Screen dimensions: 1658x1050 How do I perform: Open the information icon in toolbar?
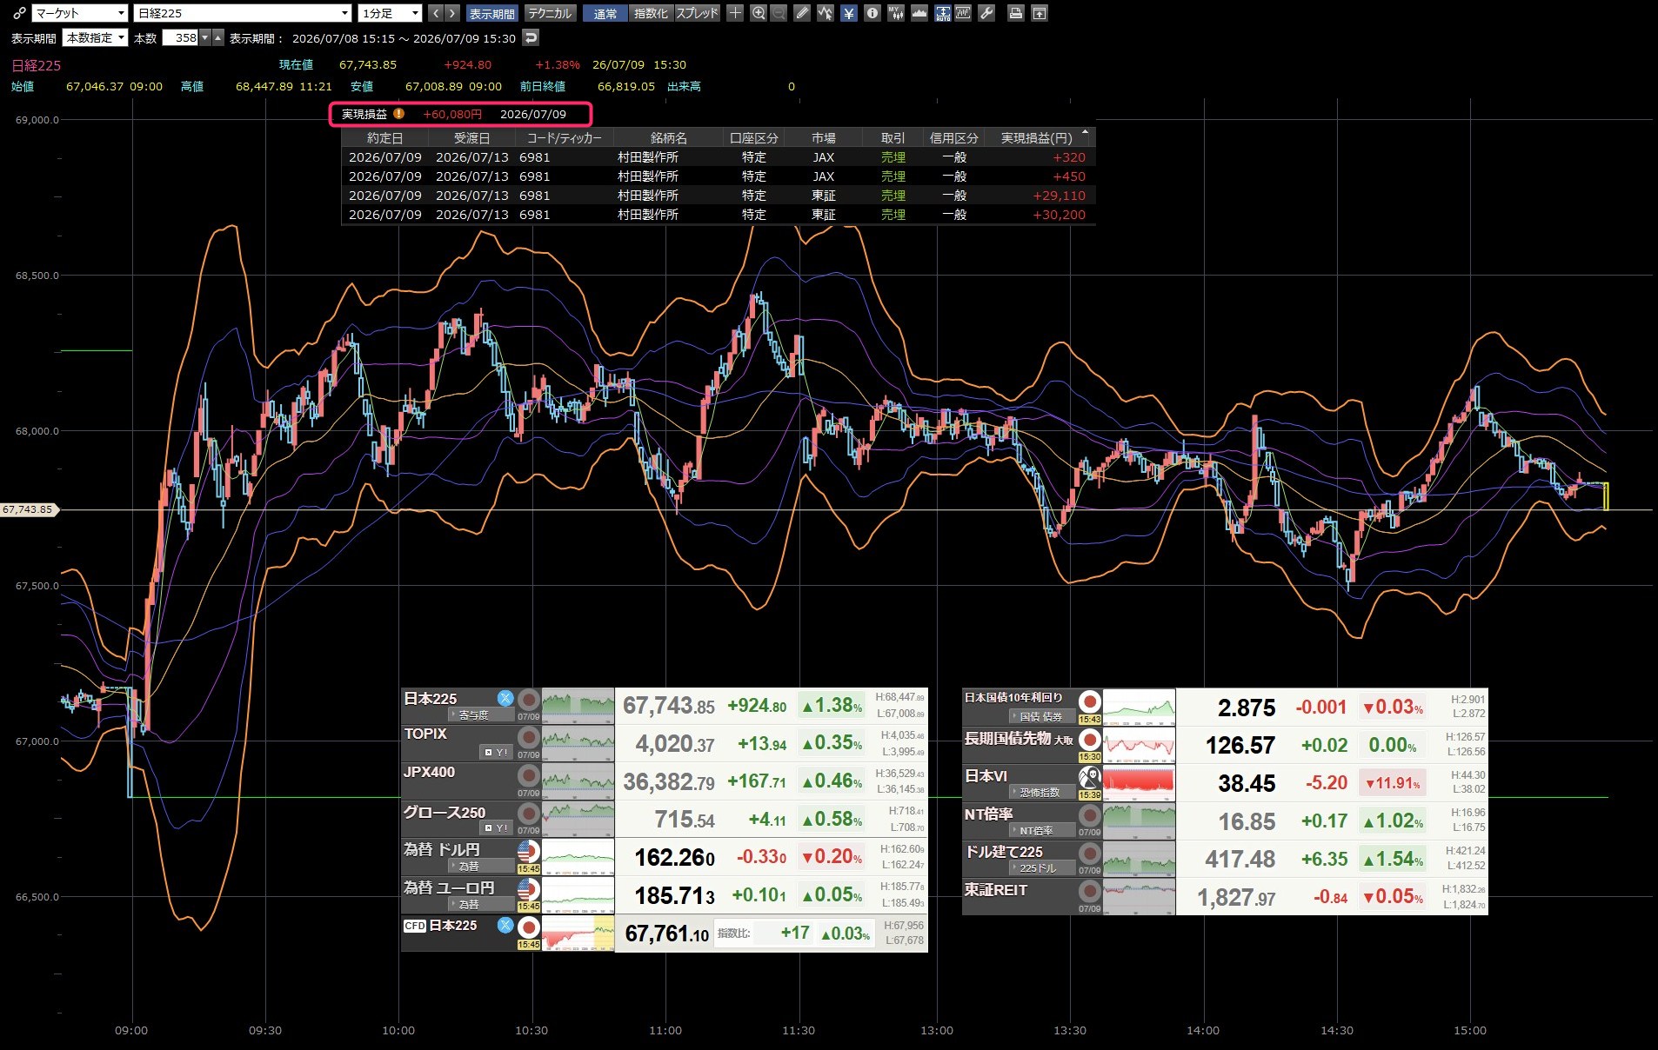coord(872,13)
